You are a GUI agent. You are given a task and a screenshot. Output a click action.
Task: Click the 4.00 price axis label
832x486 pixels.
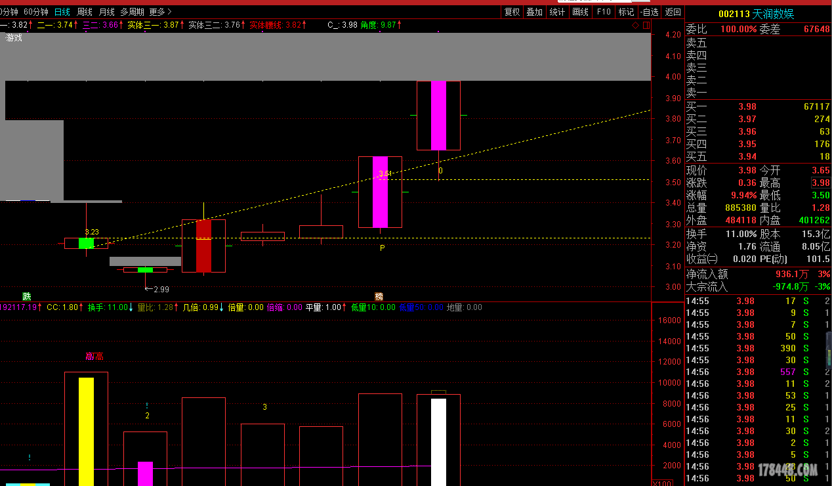coord(673,77)
